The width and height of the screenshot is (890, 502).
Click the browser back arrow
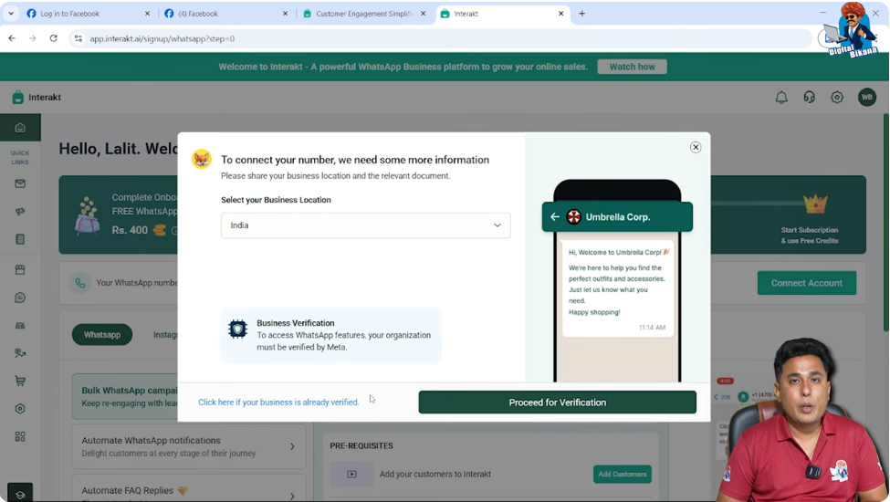click(x=12, y=38)
